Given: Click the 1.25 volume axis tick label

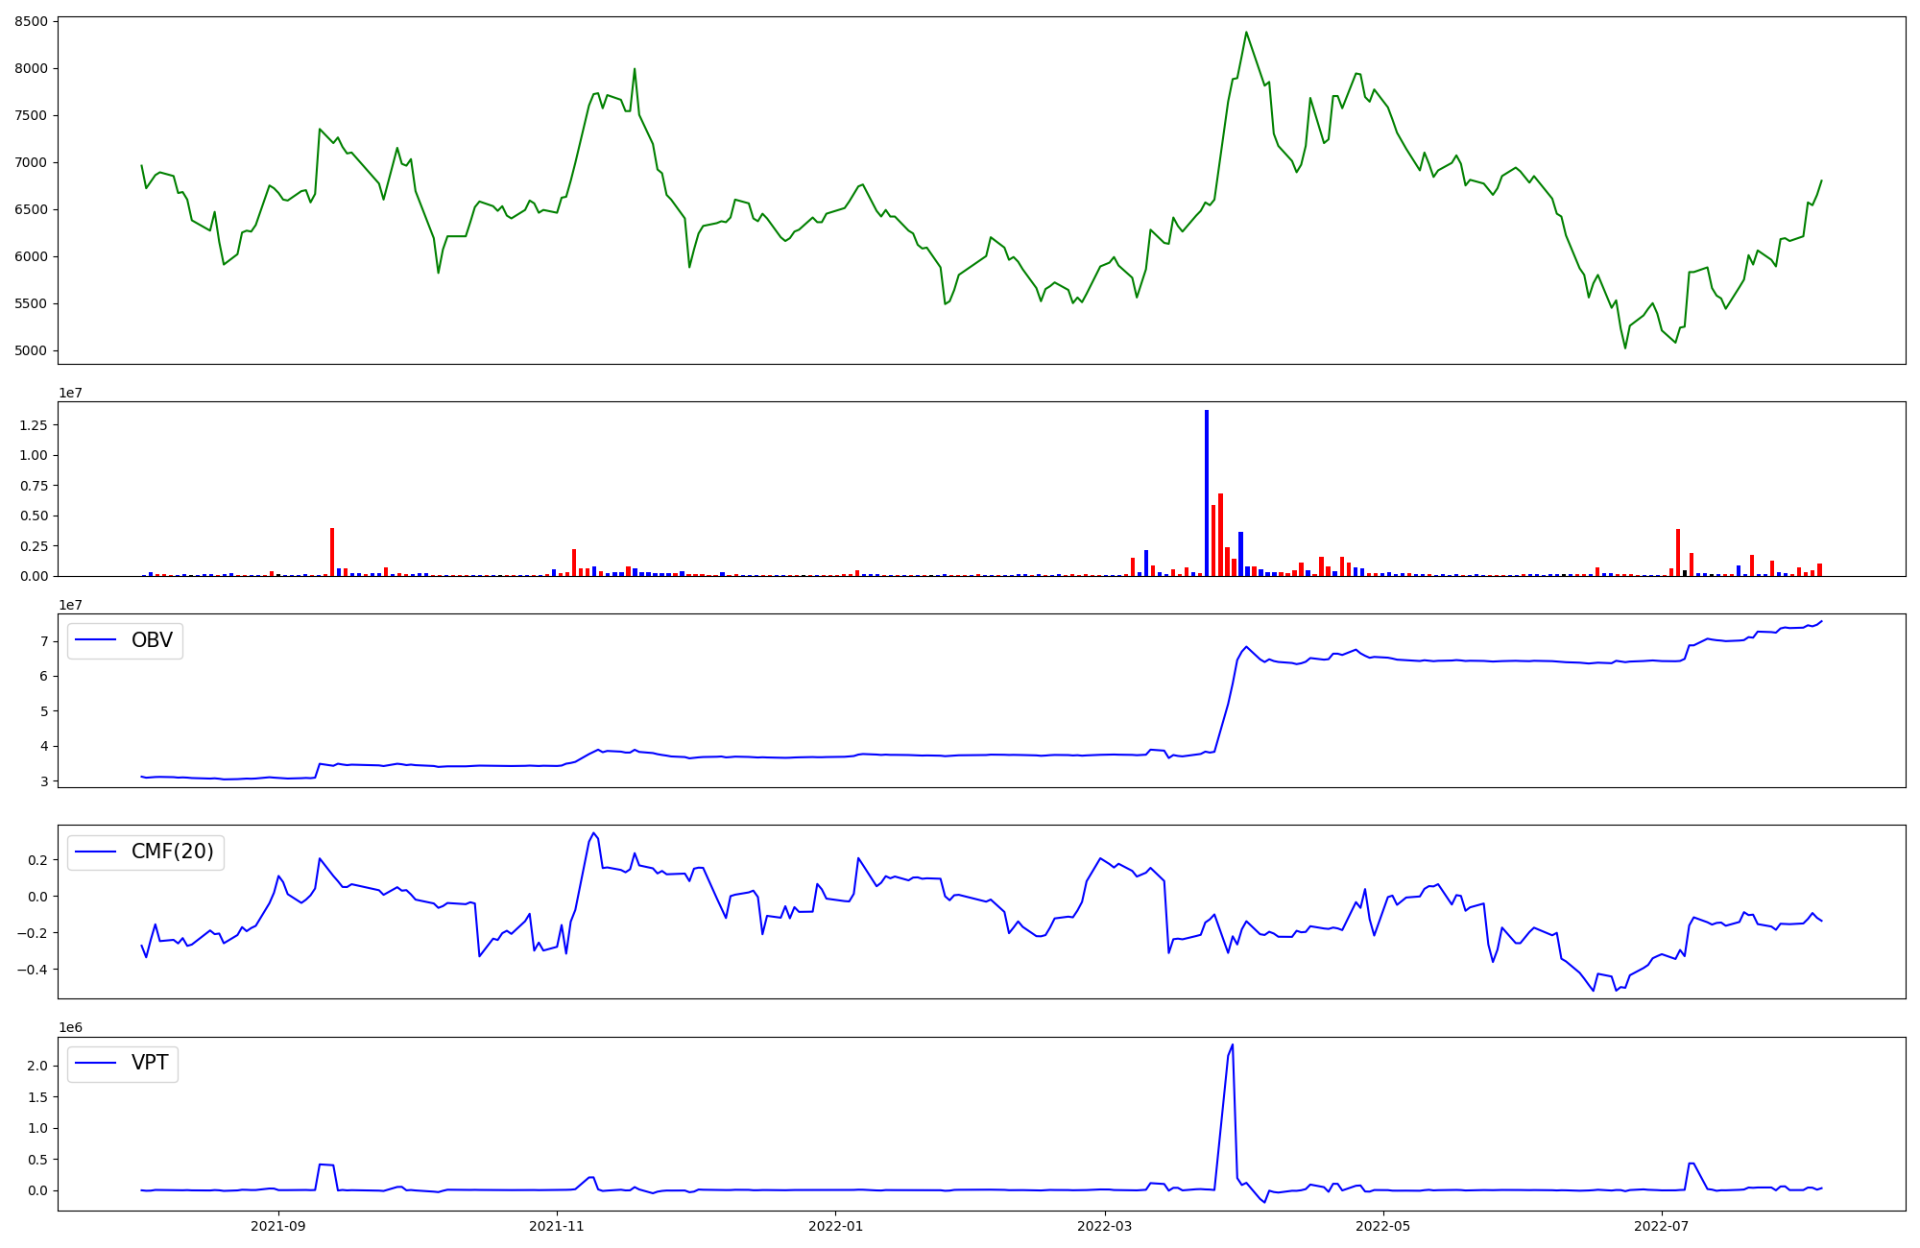Looking at the screenshot, I should 34,425.
